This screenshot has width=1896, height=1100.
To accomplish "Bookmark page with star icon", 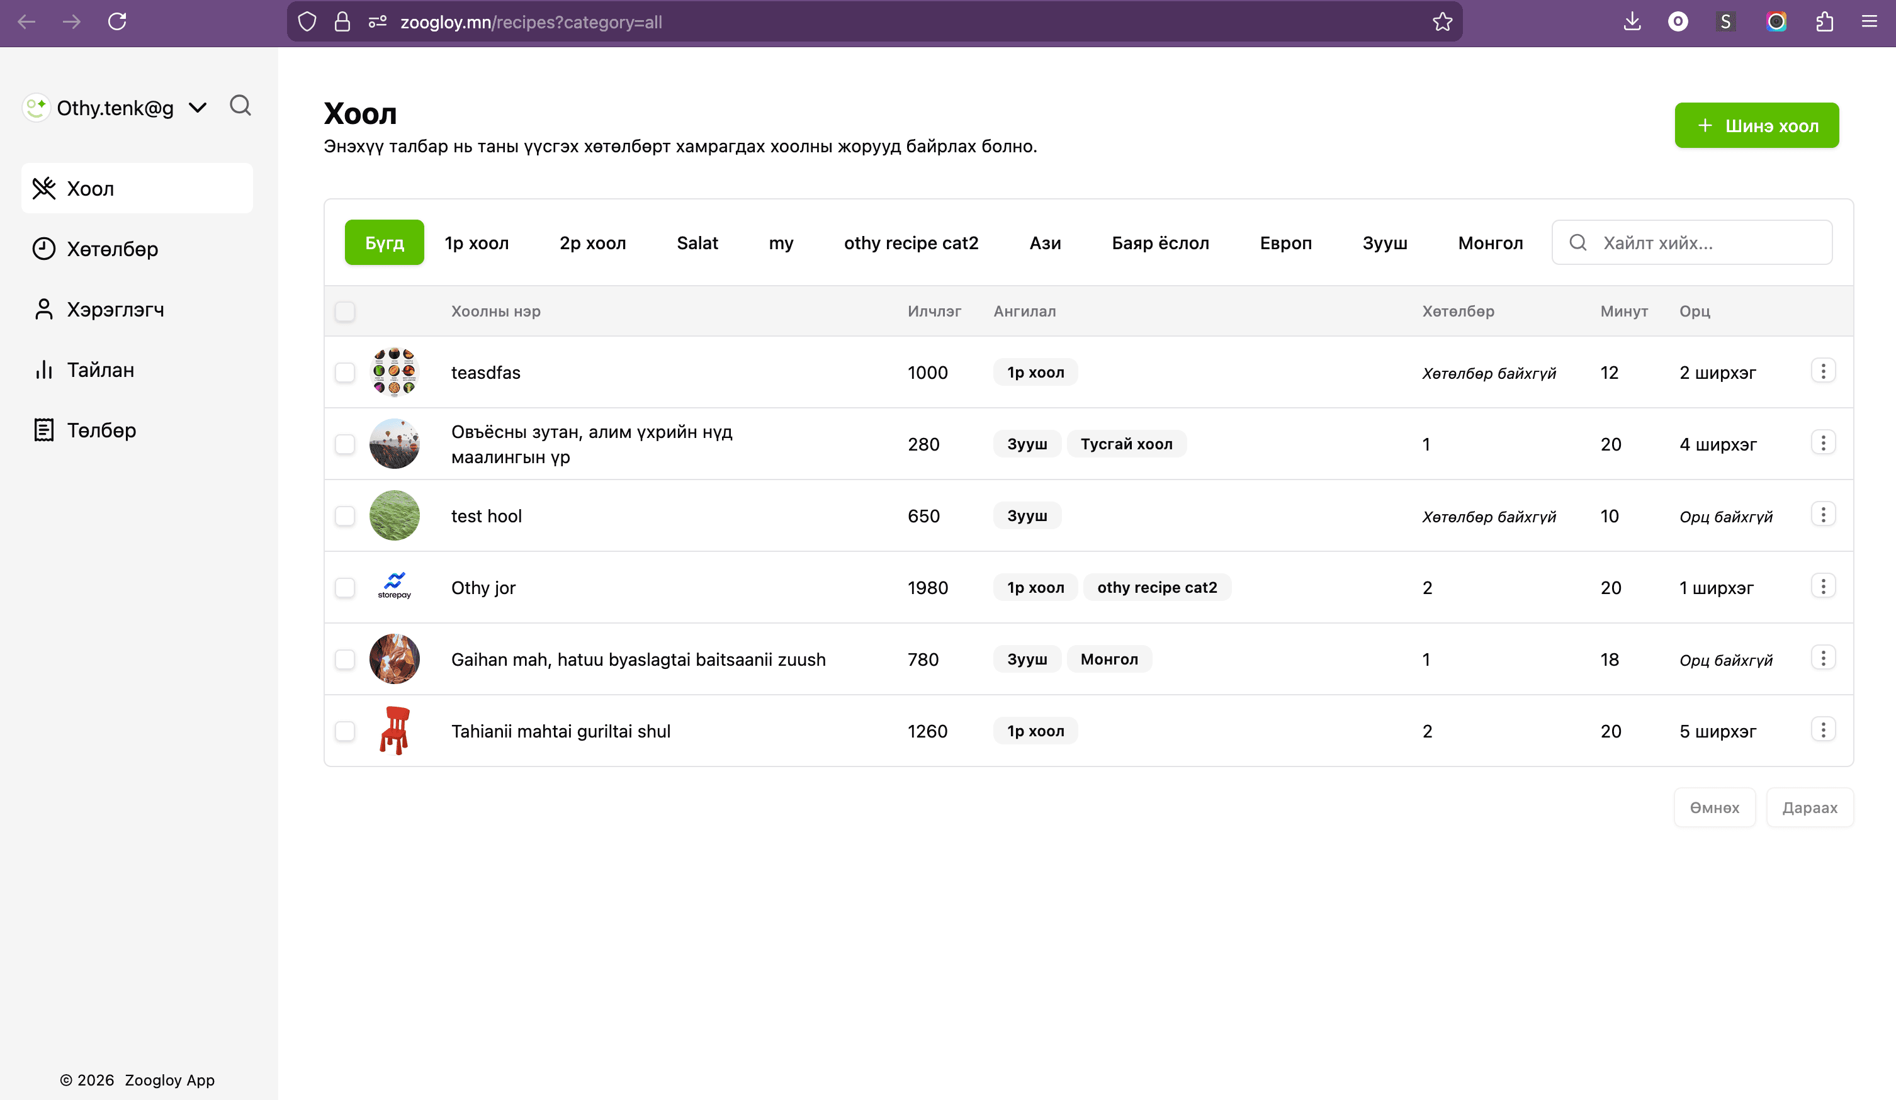I will pyautogui.click(x=1442, y=22).
